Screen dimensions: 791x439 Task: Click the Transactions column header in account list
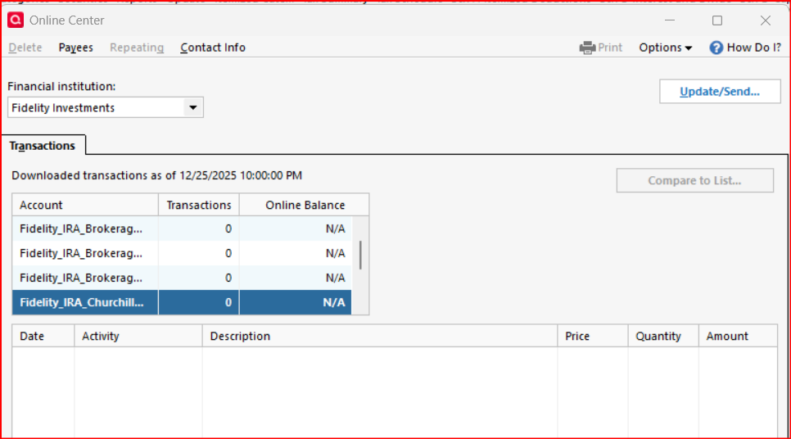tap(199, 205)
